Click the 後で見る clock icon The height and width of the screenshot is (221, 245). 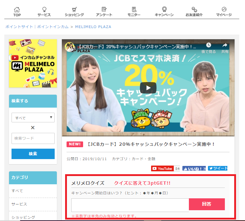tap(208, 45)
